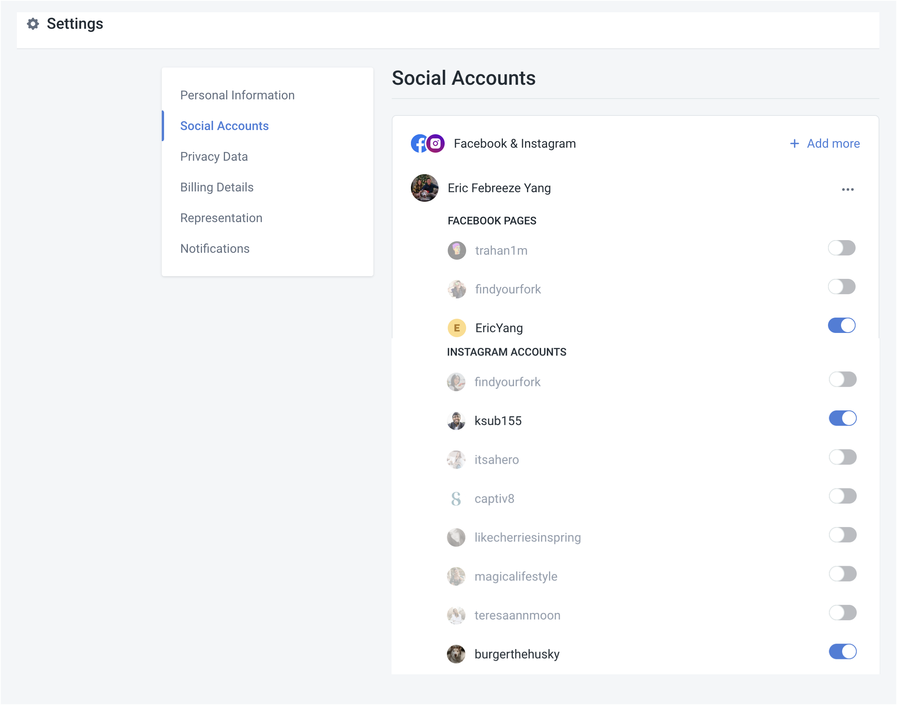Switch to Personal Information settings
The width and height of the screenshot is (897, 705).
point(237,95)
